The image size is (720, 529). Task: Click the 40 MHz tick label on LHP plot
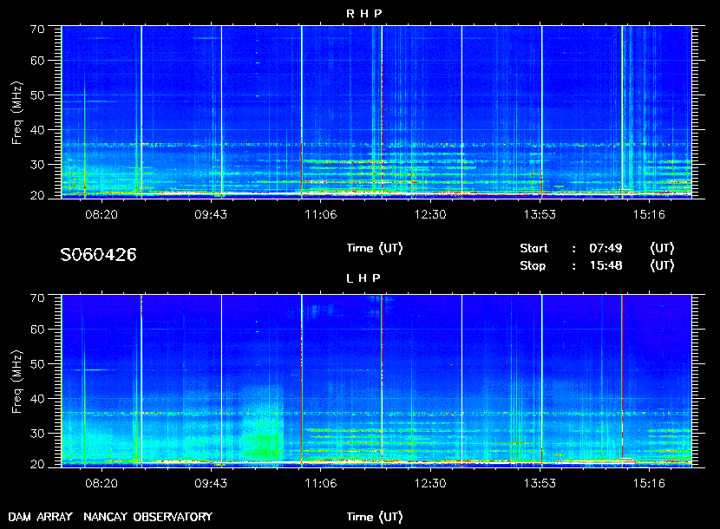(37, 399)
